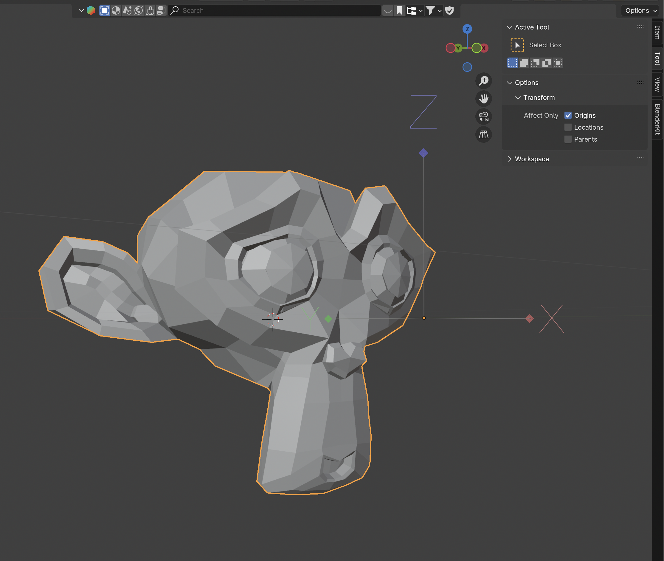Uncheck the Origins checkbox
This screenshot has width=664, height=561.
[568, 115]
